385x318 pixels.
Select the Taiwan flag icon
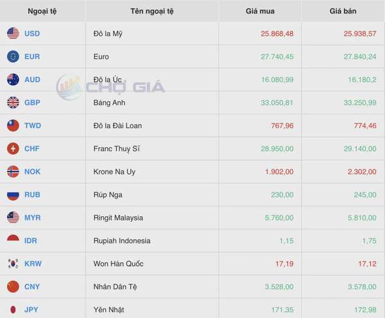(x=13, y=126)
